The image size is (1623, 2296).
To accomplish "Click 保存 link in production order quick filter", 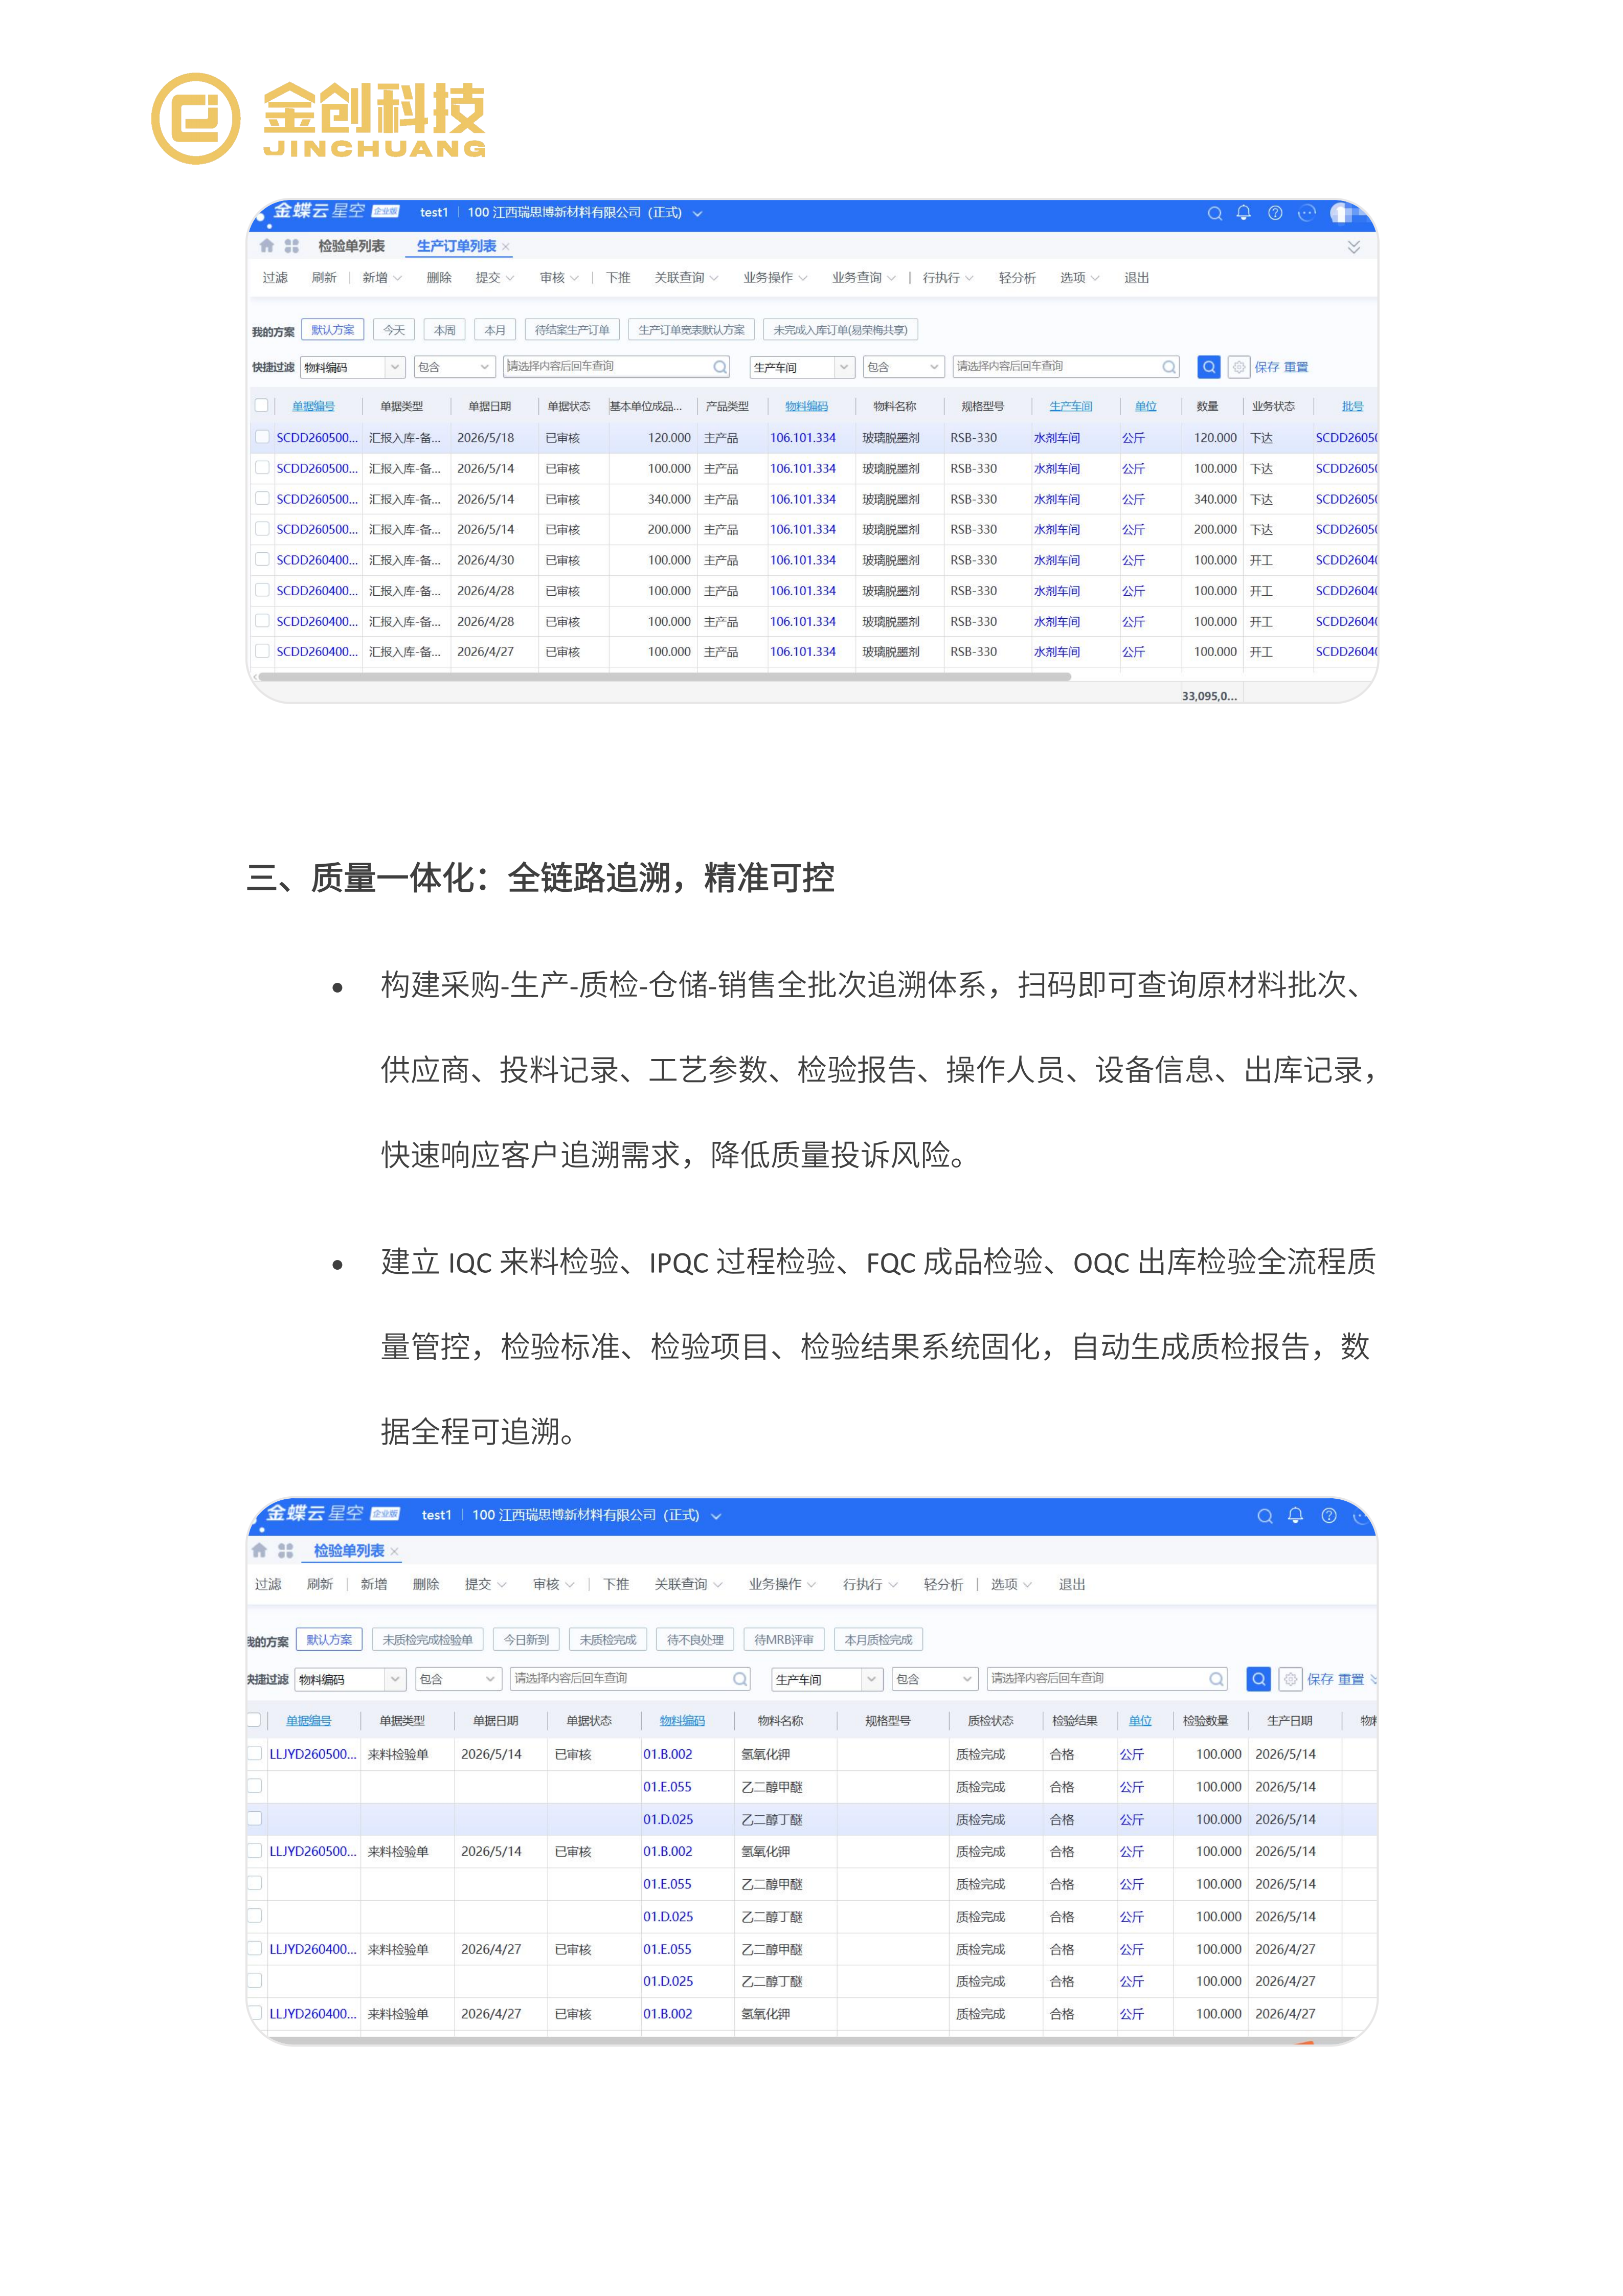I will [x=1267, y=368].
